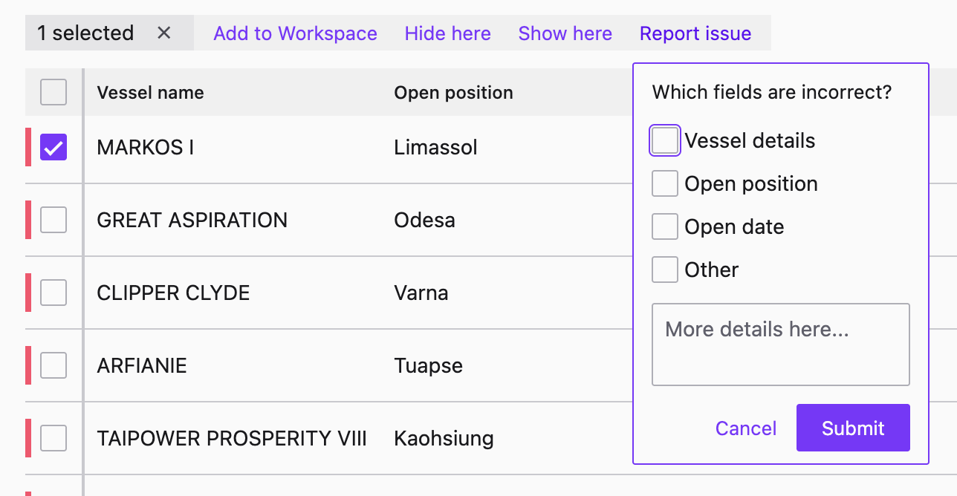The width and height of the screenshot is (957, 496).
Task: Select the GREAT ASPIRATION row checkbox
Action: (53, 220)
